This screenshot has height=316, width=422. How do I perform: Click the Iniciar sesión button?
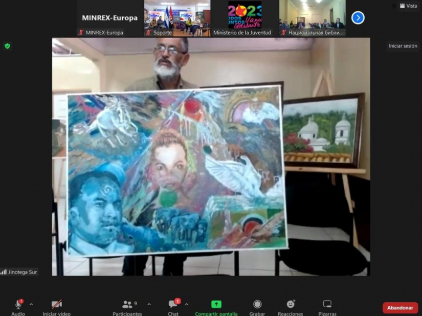403,46
